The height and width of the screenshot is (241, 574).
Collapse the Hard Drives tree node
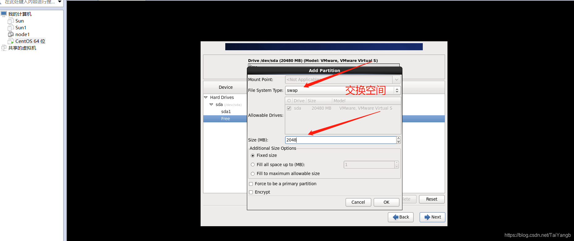(x=206, y=97)
